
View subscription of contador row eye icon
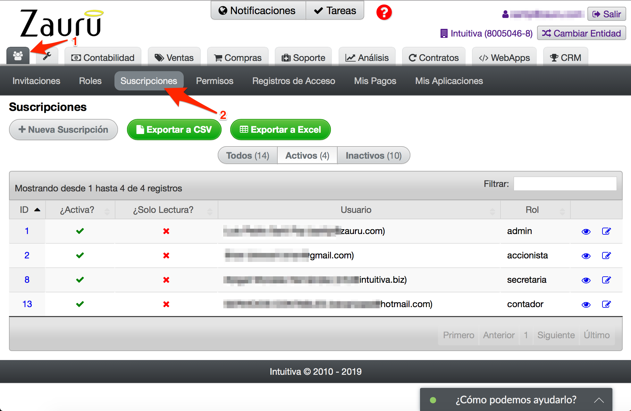[x=586, y=305]
